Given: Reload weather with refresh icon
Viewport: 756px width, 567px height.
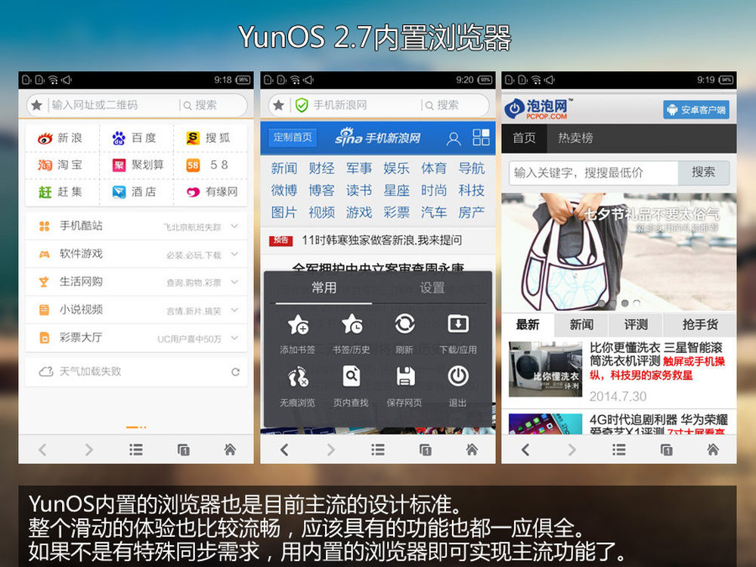Looking at the screenshot, I should pos(235,372).
